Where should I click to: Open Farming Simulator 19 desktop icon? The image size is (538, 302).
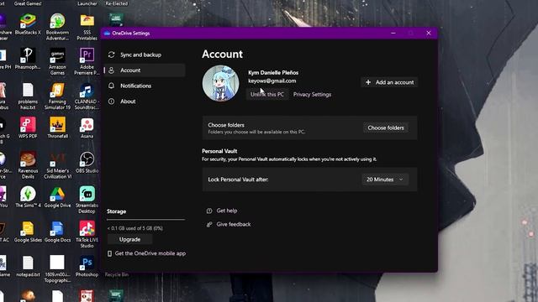coord(57,96)
